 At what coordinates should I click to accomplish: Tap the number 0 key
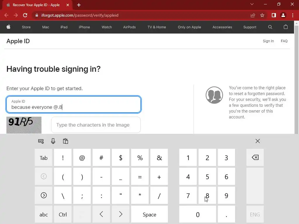[198, 214]
